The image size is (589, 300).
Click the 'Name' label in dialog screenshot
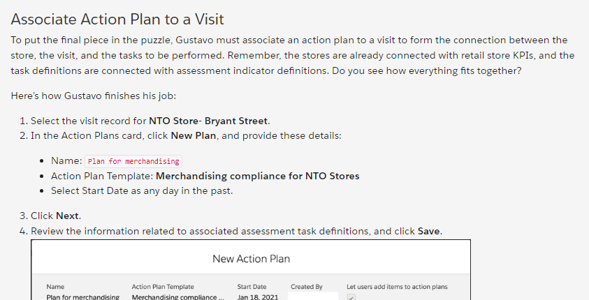click(55, 287)
